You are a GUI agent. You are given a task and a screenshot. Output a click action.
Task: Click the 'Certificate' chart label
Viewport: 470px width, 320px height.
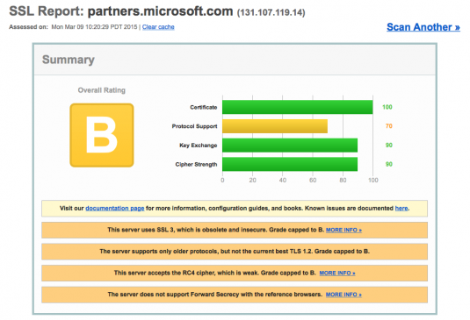click(x=204, y=107)
